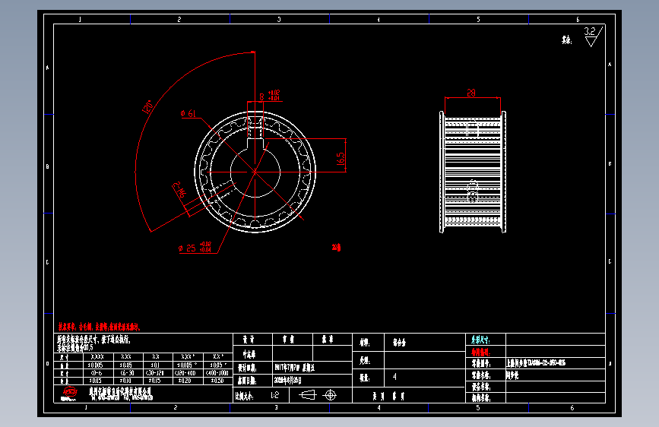Click the red company logo in title block
The height and width of the screenshot is (427, 659).
70,393
